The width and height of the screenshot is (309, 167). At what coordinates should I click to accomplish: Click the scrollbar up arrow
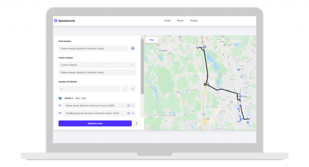142,37
